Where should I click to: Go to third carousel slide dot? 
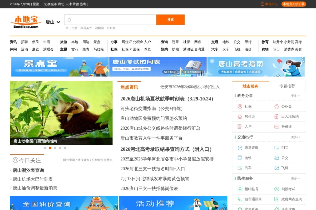tap(55, 148)
